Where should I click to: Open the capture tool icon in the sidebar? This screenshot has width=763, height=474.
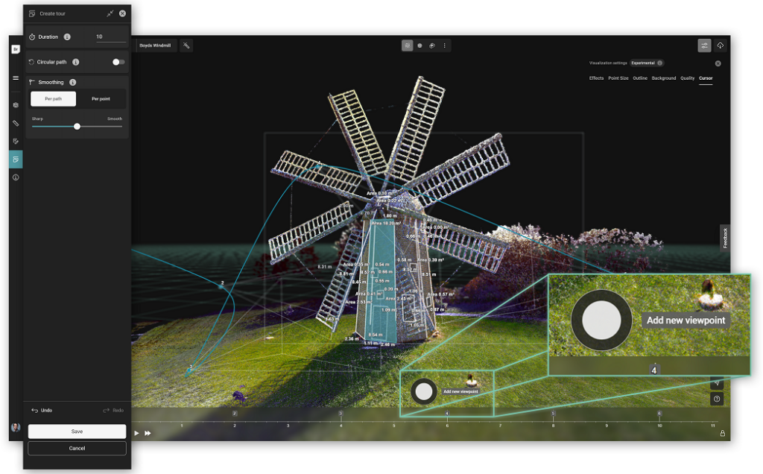point(15,105)
